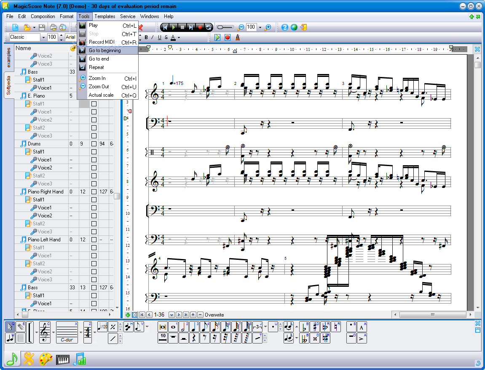Choose Repeat in Tools menu

click(x=107, y=67)
